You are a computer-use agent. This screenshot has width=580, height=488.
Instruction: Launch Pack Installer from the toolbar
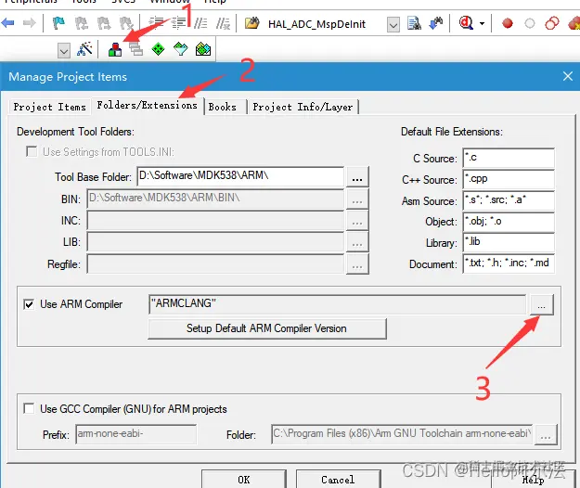(x=203, y=49)
